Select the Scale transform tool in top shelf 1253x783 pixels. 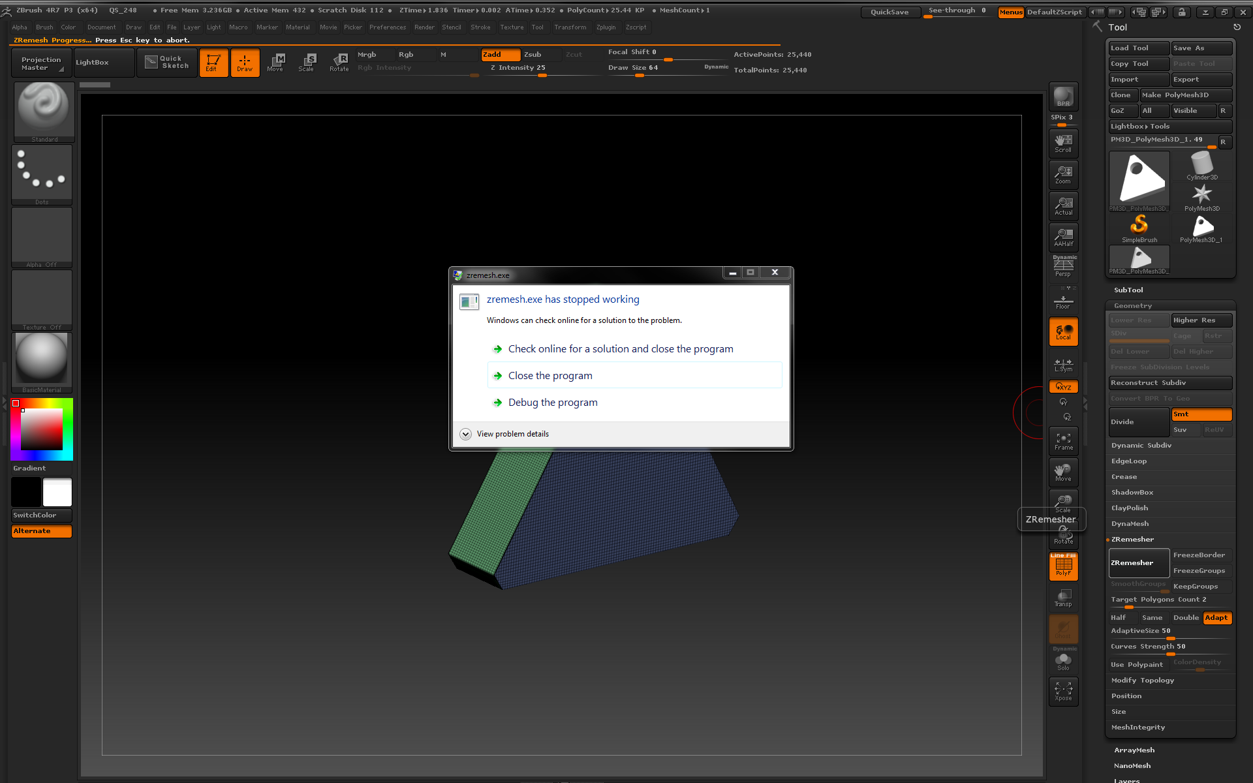point(307,63)
